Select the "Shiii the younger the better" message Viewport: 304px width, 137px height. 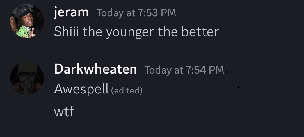pos(136,32)
